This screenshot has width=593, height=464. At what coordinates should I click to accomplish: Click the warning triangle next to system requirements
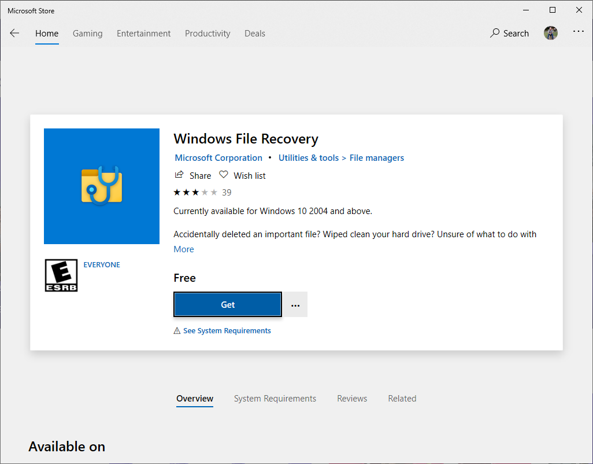point(177,331)
